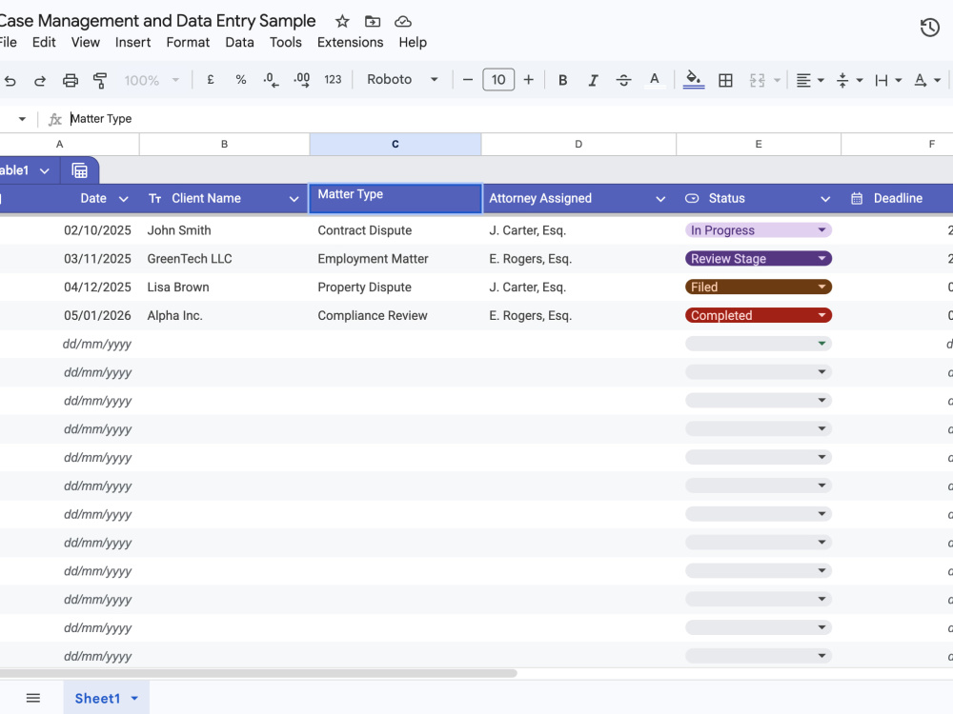Open Status column header dropdown
This screenshot has width=953, height=714.
point(825,199)
